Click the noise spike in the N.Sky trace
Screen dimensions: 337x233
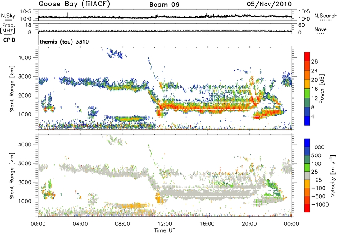tap(67, 15)
